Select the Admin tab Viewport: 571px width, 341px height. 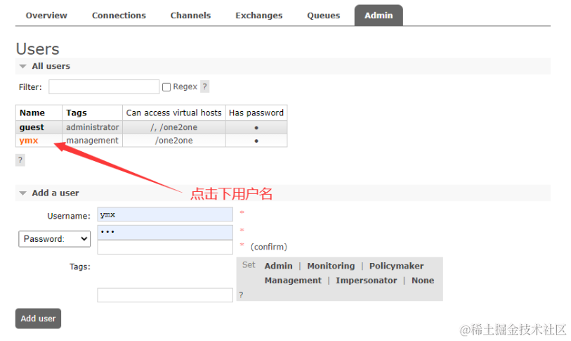click(379, 15)
